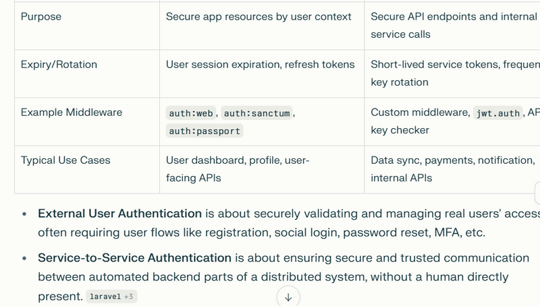
Task: Click the jwt.auth code chip
Action: pos(497,113)
